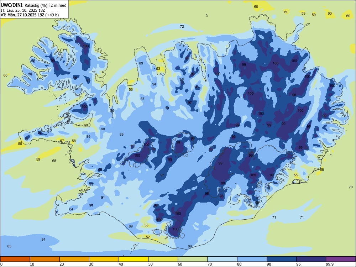Viewport: 356px width, 267px height.
Task: Click the humidity value '53' on the map
Action: (x=158, y=69)
